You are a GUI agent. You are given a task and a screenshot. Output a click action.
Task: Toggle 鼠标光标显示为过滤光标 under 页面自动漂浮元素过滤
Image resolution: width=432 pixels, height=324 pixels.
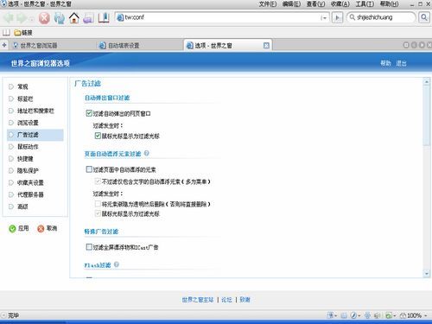pyautogui.click(x=98, y=213)
